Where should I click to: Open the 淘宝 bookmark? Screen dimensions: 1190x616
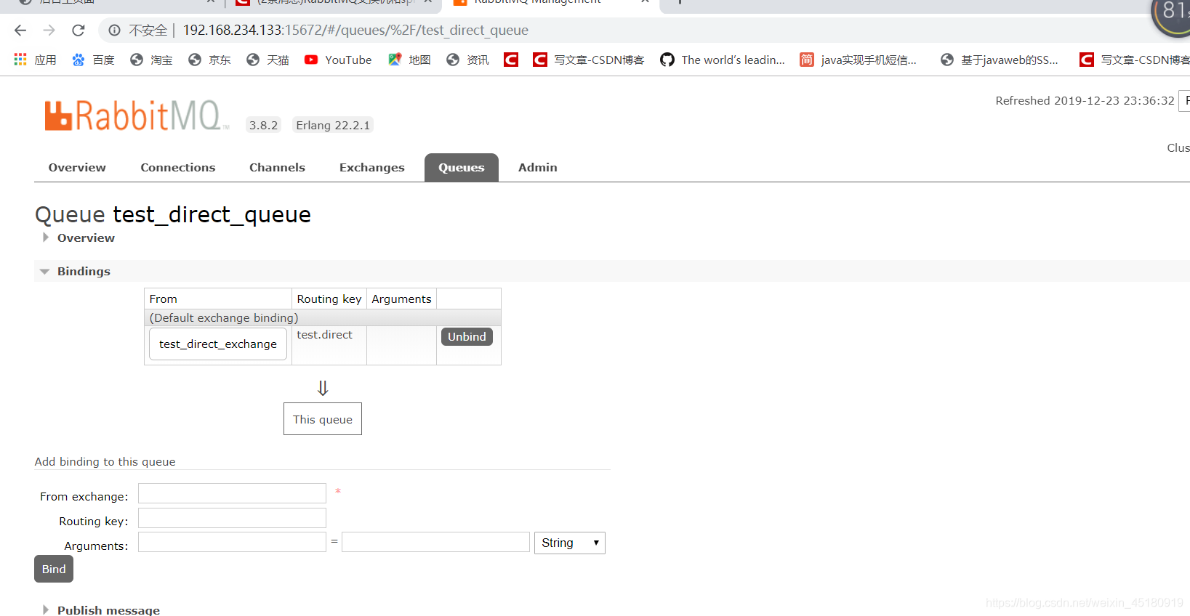[151, 60]
